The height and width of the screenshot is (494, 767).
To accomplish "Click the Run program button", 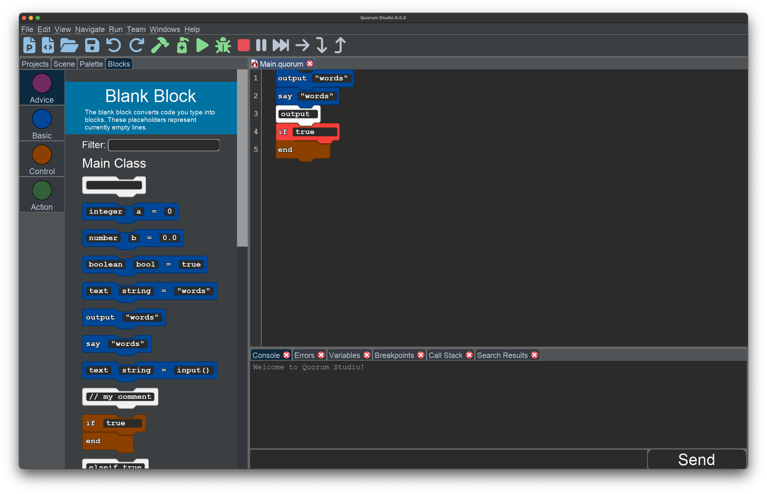I will pyautogui.click(x=203, y=46).
